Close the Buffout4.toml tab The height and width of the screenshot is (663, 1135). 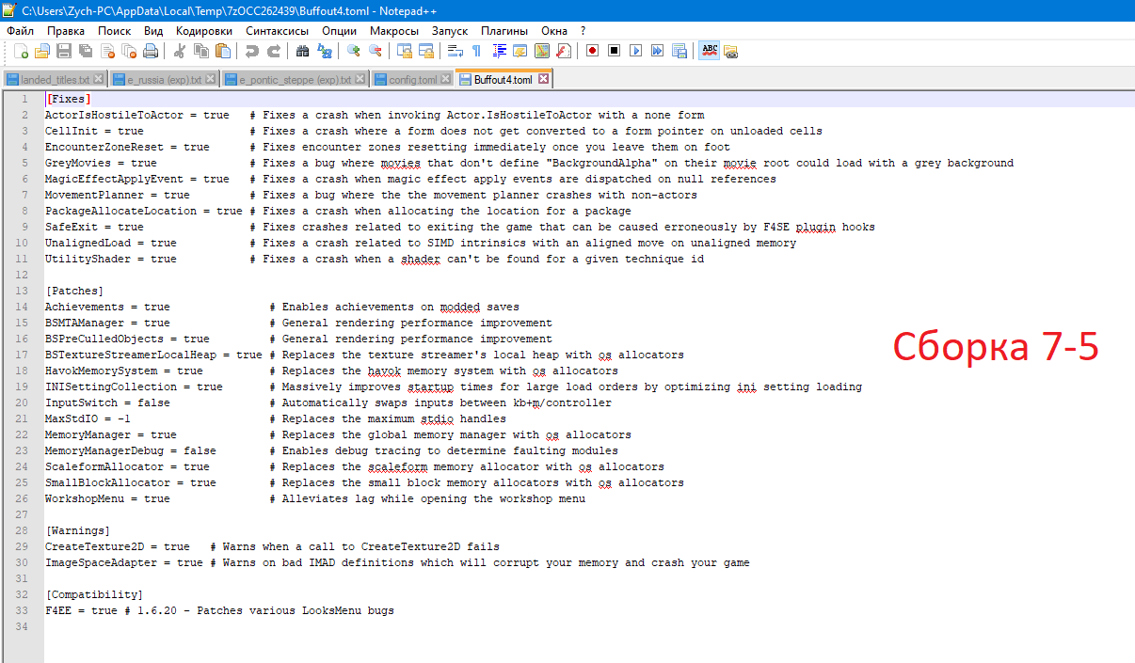pos(543,79)
